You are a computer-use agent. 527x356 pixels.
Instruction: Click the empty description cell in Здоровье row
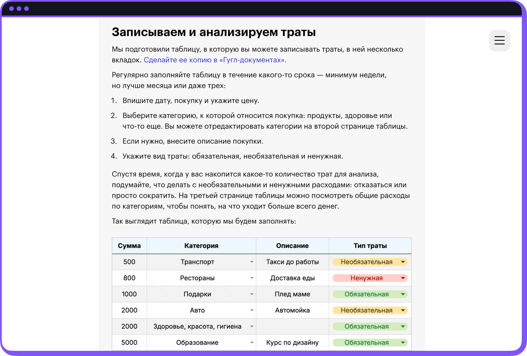293,326
